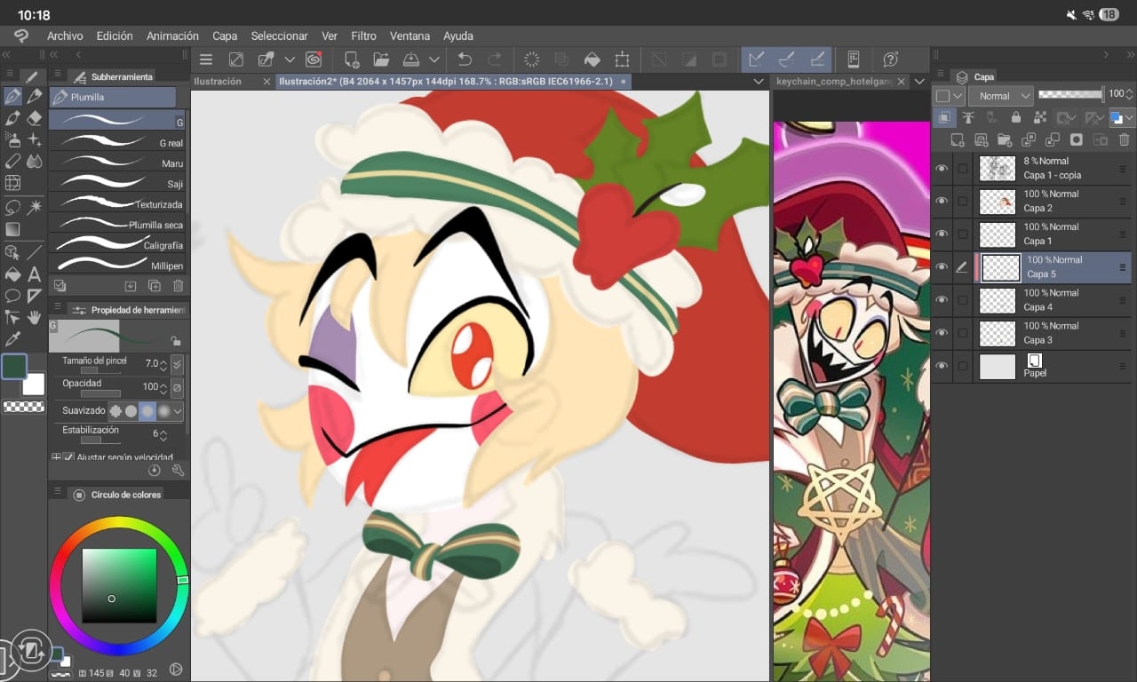
Task: Switch to the Ilustración tab
Action: click(x=219, y=81)
